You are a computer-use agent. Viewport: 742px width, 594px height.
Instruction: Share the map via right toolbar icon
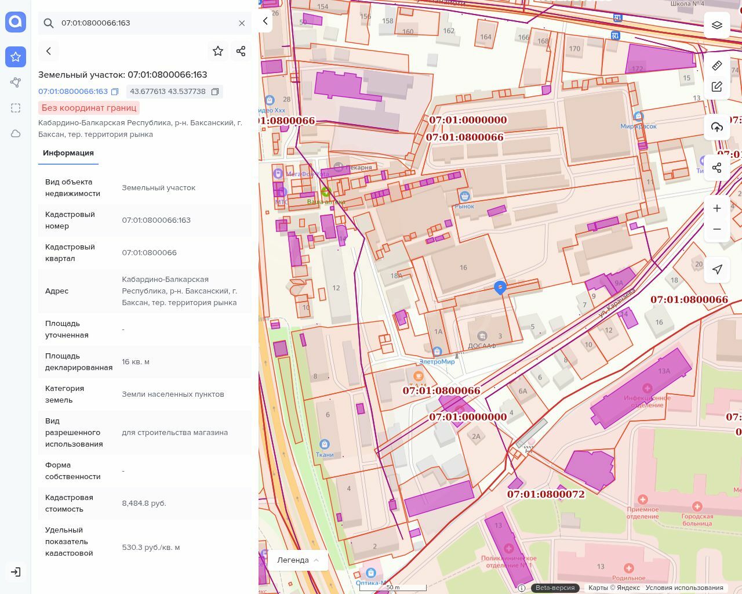coord(717,168)
